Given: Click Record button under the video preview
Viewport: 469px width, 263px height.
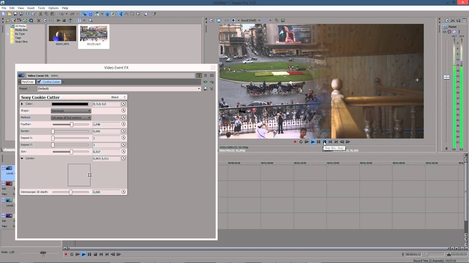Looking at the screenshot, I should (x=295, y=142).
